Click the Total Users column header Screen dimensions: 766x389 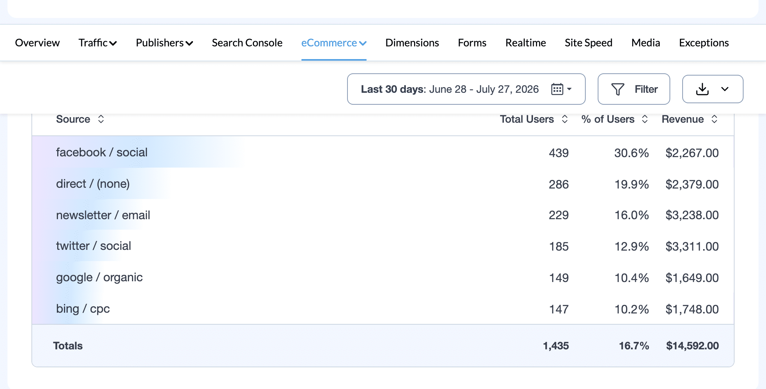(527, 119)
